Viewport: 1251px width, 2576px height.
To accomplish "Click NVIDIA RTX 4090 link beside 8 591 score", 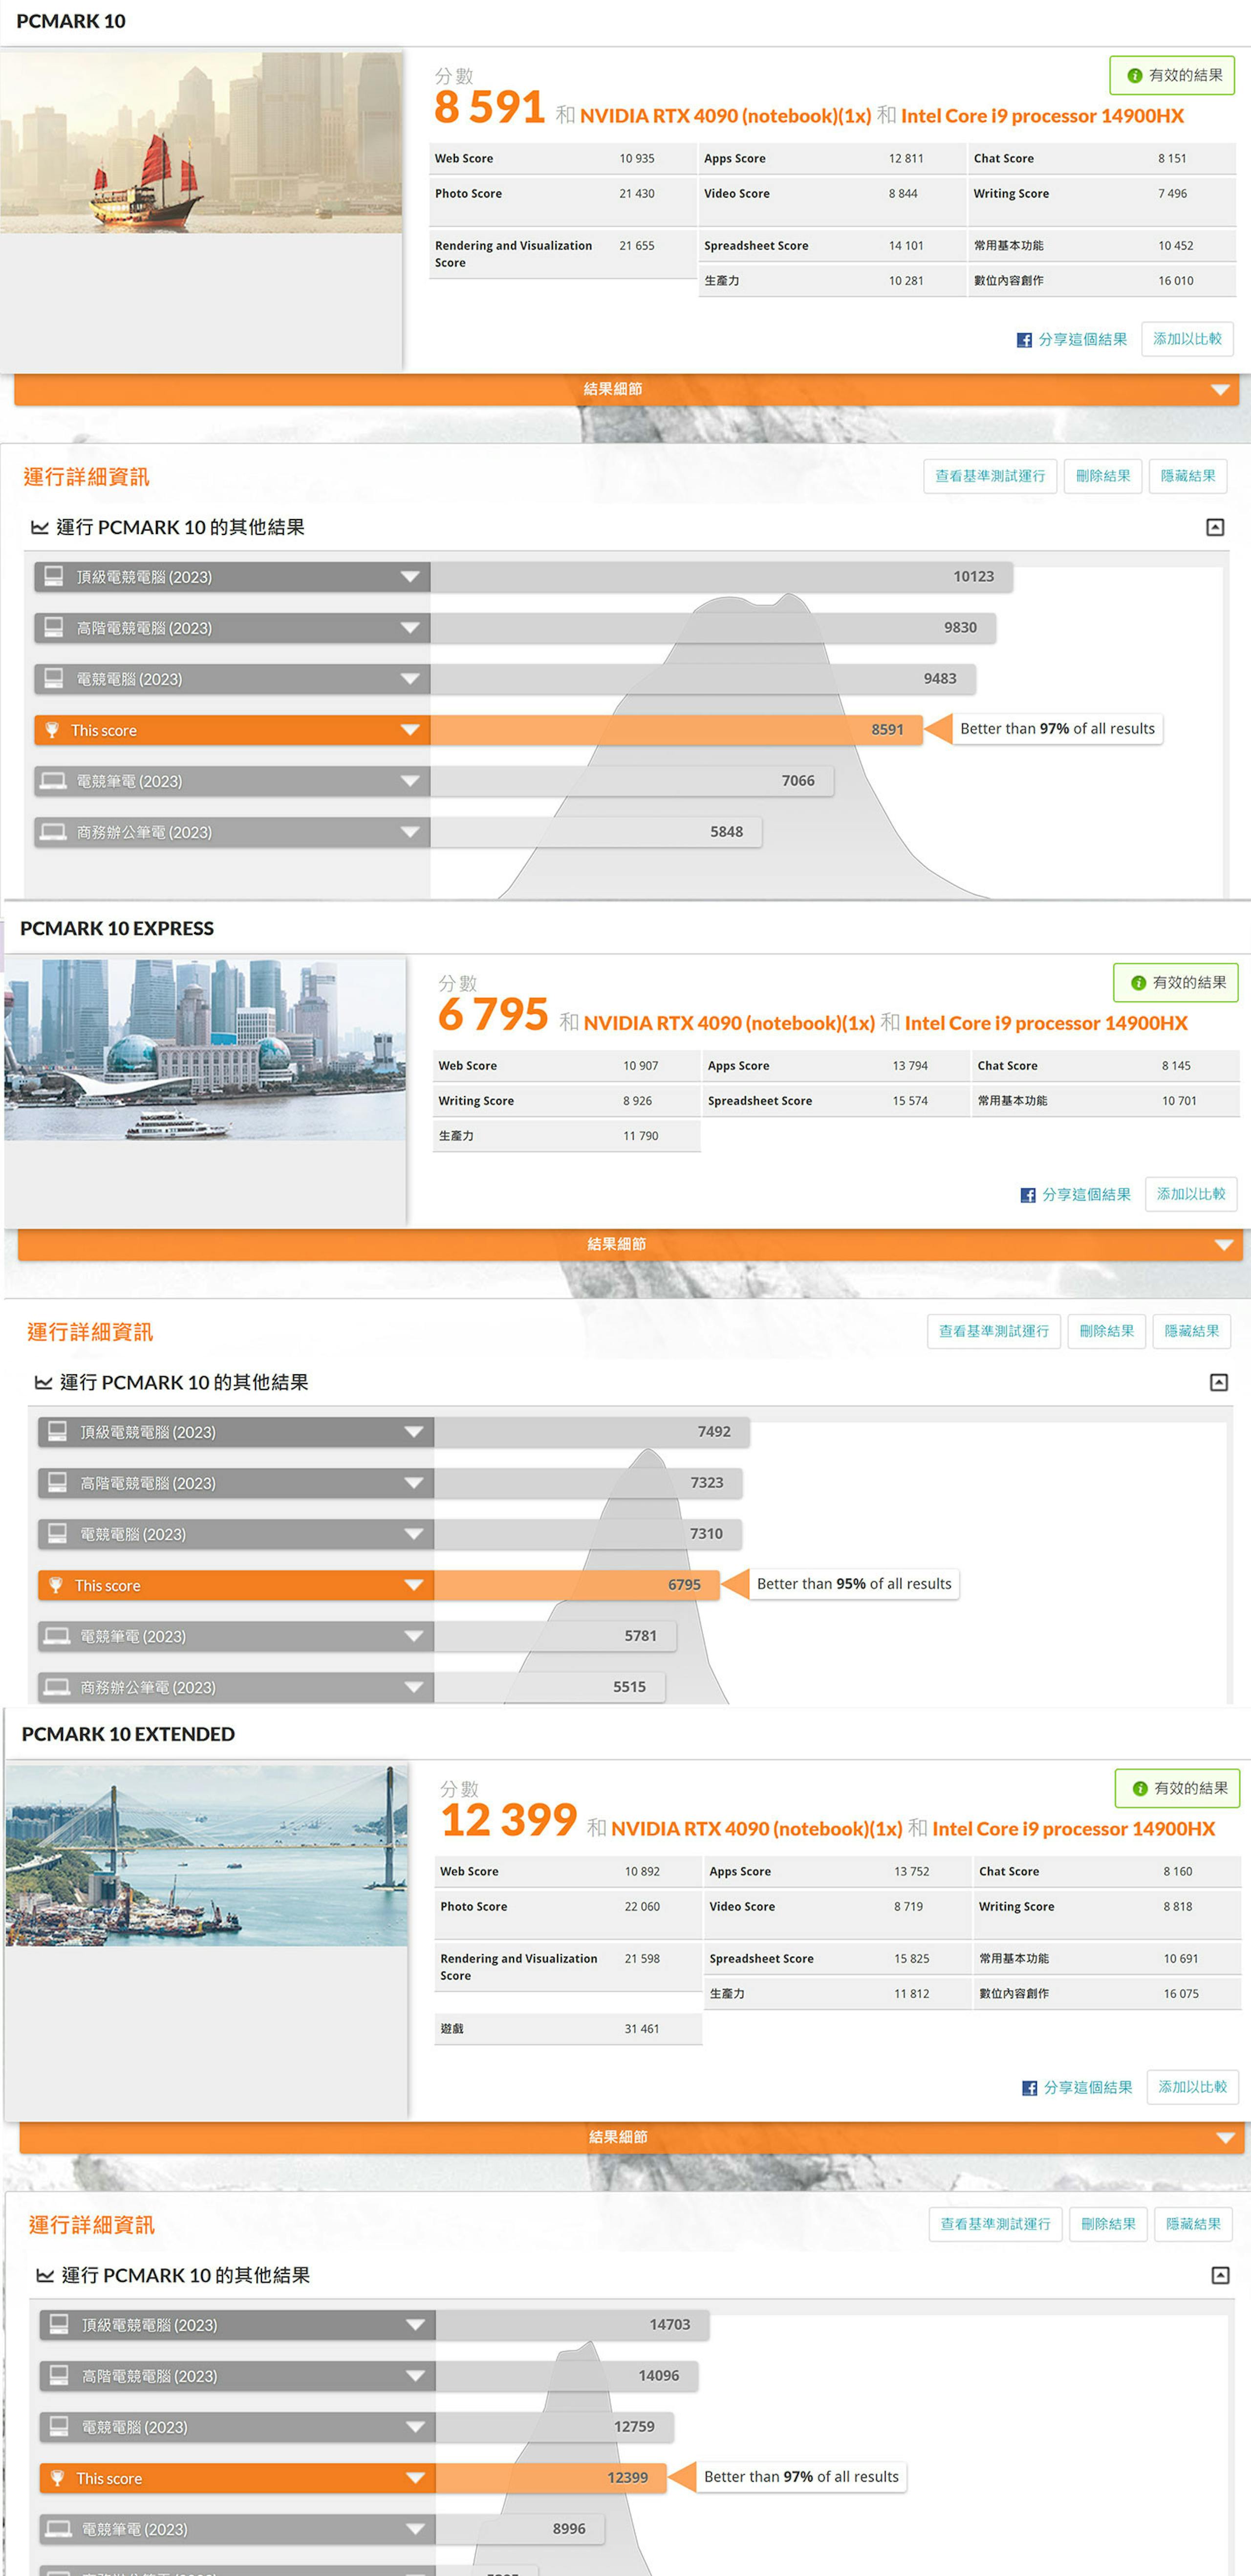I will tap(725, 116).
